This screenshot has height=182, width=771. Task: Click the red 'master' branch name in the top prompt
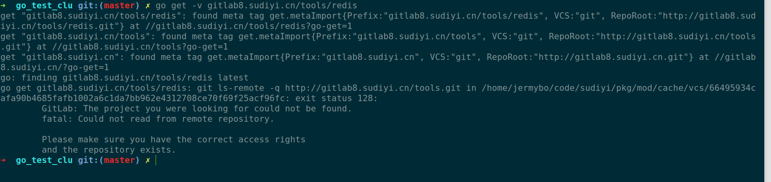pyautogui.click(x=119, y=6)
